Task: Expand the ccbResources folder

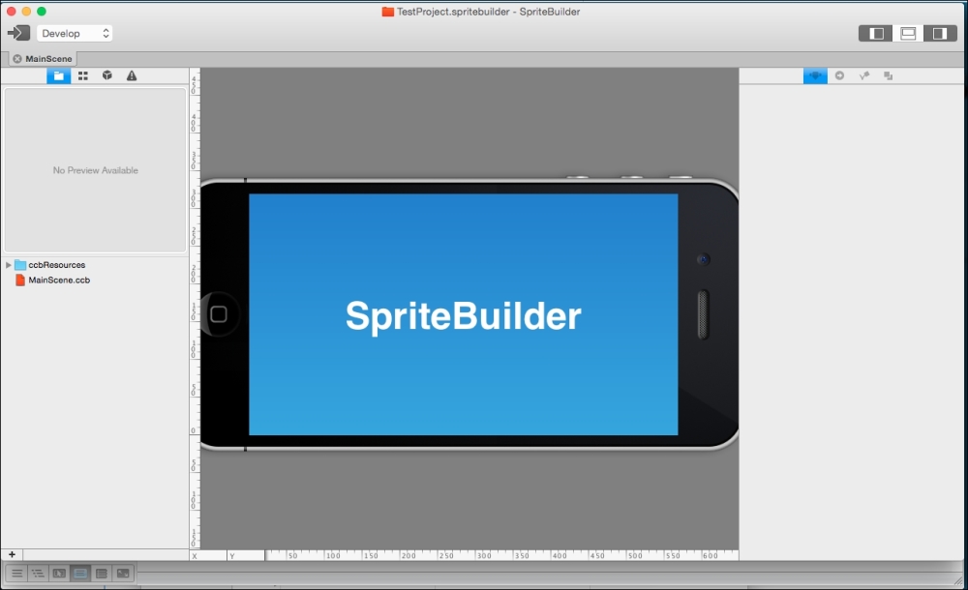Action: tap(9, 264)
